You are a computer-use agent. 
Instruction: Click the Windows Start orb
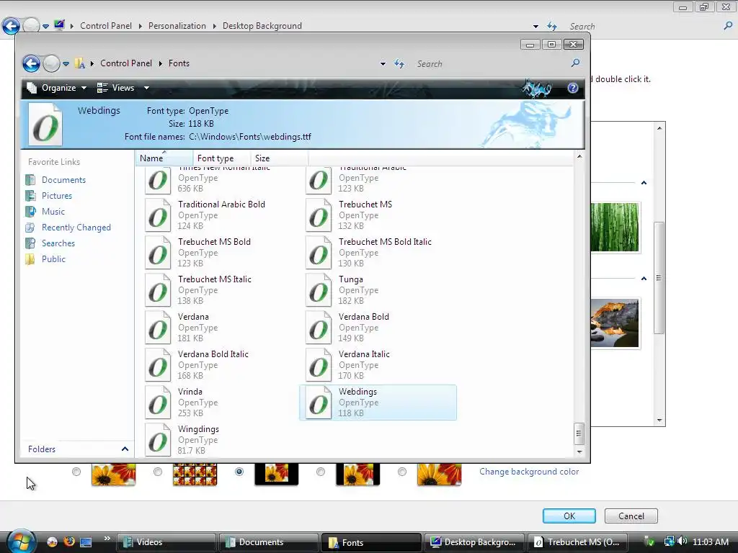coord(21,541)
